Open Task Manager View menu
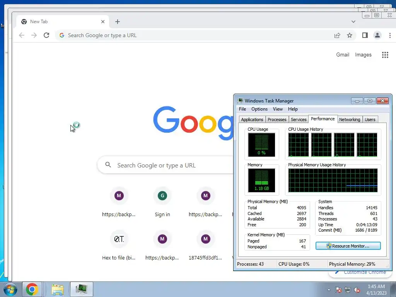Image resolution: width=396 pixels, height=297 pixels. (278, 109)
